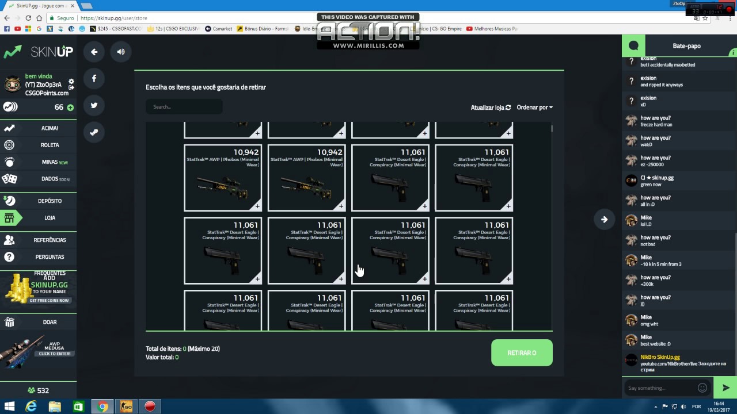This screenshot has height=414, width=737.
Task: Add second StatTrak AWP Phobos plus icon
Action: click(341, 206)
